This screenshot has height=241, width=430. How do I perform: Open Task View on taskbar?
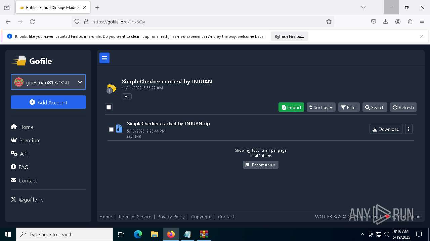coord(121,234)
